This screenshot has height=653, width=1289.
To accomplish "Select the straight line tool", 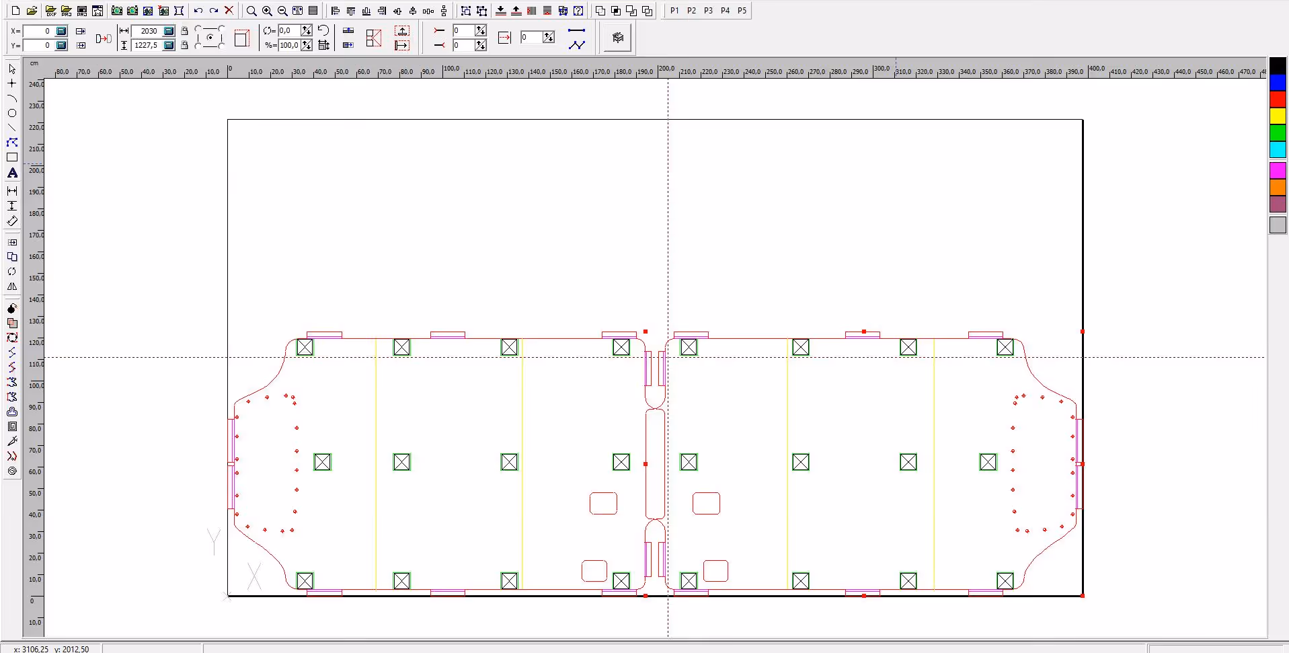I will click(x=12, y=128).
